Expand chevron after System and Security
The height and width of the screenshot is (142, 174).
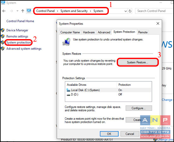(90, 11)
